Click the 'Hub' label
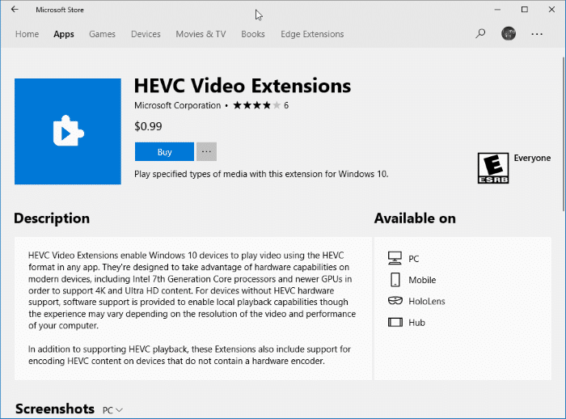Viewport: 566px width, 419px height. click(416, 323)
